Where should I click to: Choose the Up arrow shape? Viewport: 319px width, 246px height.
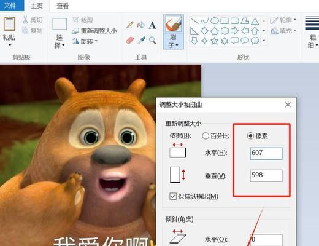pyautogui.click(x=255, y=31)
